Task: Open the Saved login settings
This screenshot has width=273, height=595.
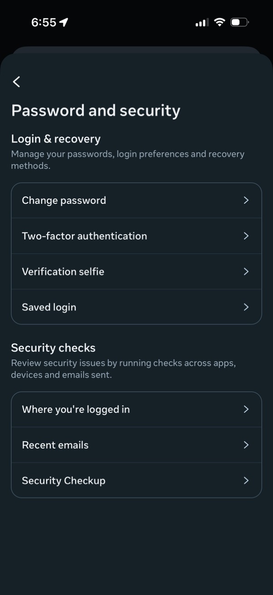Action: (x=136, y=307)
